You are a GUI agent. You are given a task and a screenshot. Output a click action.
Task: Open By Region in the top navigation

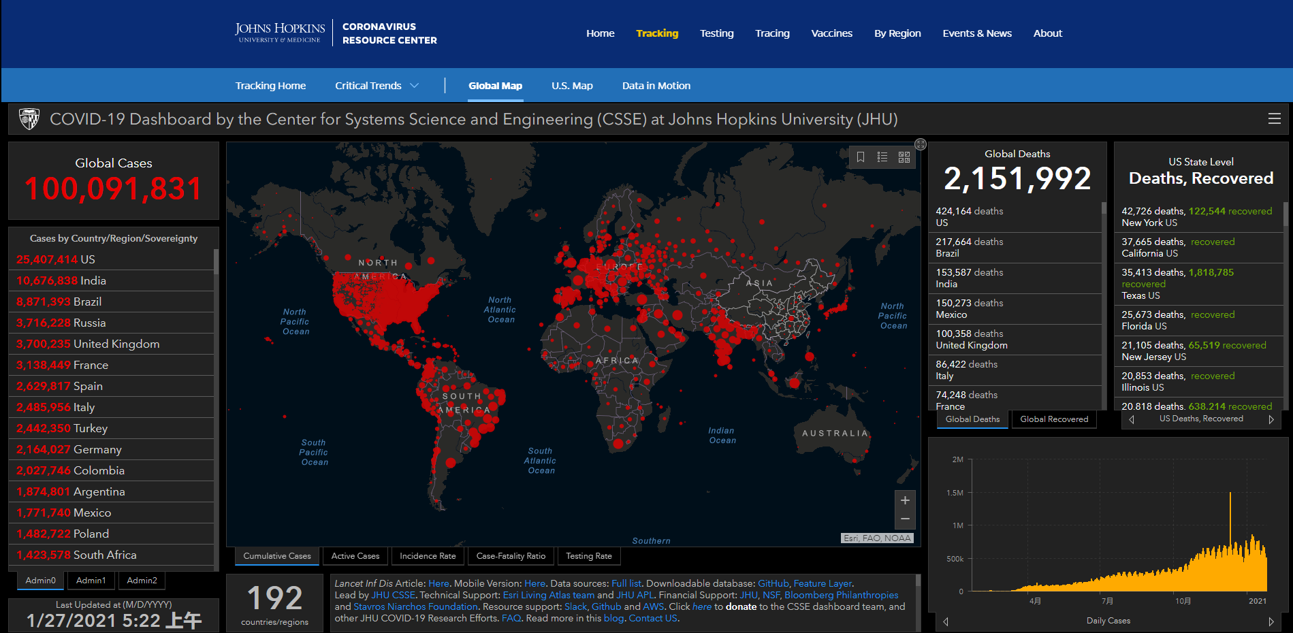click(x=897, y=33)
